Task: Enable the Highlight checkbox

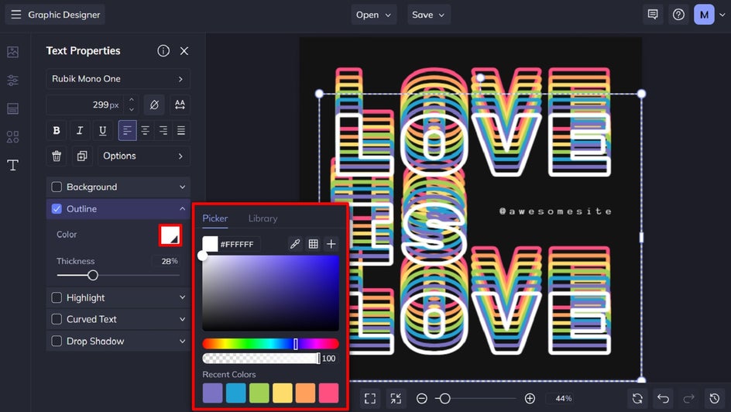Action: tap(57, 298)
